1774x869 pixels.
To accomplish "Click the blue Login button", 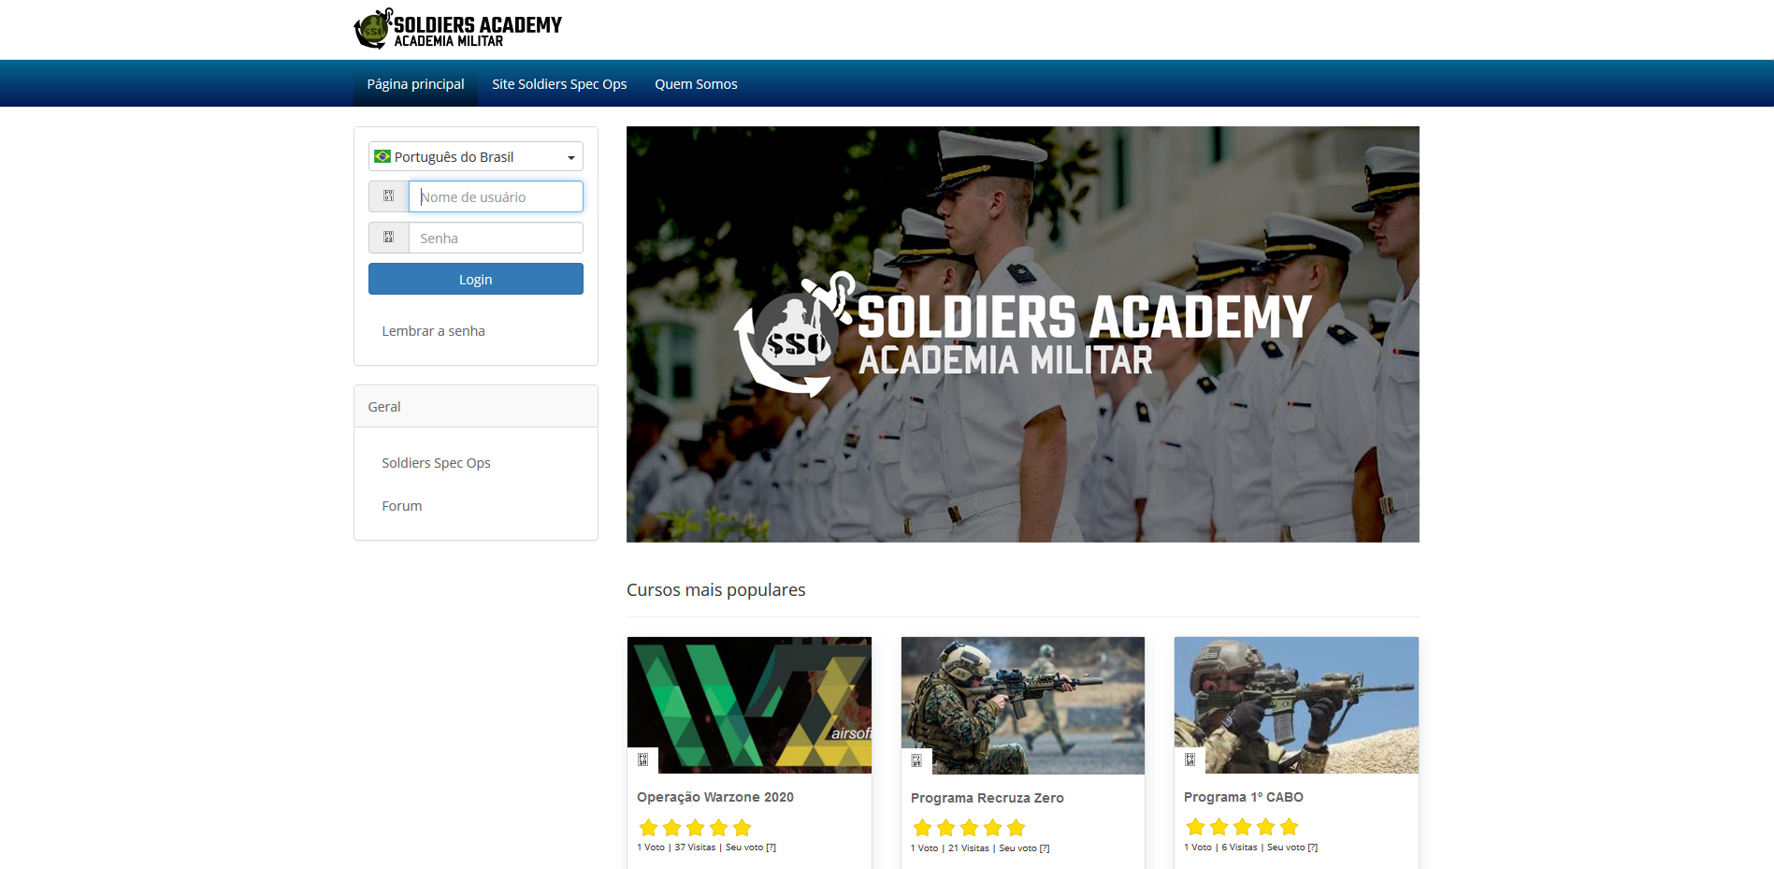I will tap(476, 279).
